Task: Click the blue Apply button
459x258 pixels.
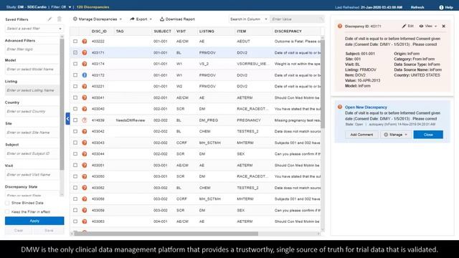Action: 34,221
